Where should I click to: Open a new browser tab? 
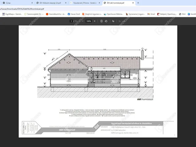138,3
